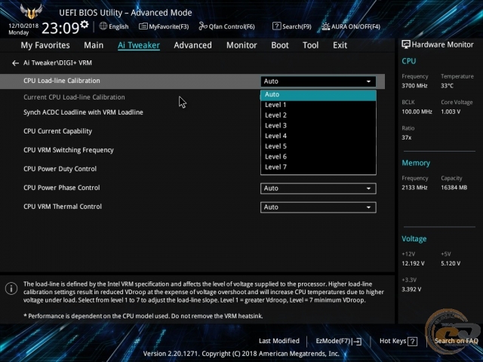Choose Level 5 load-line option
This screenshot has height=362, width=483.
pyautogui.click(x=318, y=146)
